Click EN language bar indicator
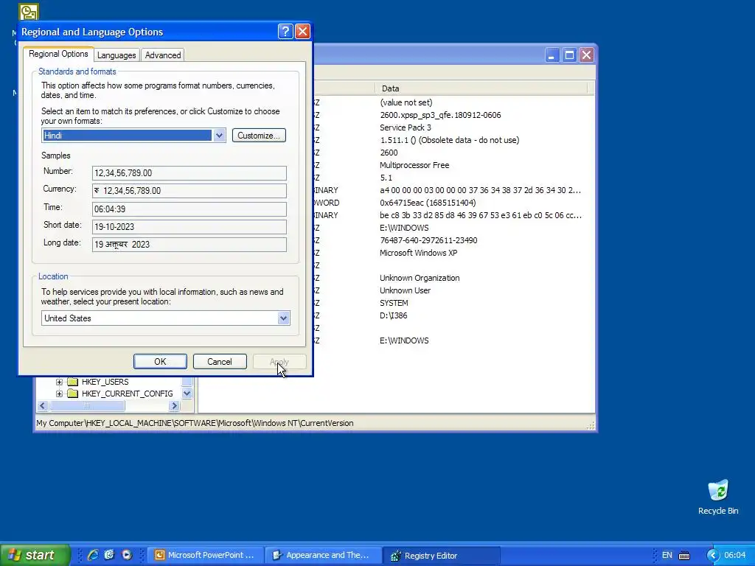 tap(667, 556)
